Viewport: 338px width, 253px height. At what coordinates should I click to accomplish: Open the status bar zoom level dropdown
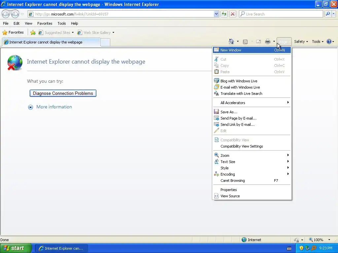pyautogui.click(x=329, y=240)
